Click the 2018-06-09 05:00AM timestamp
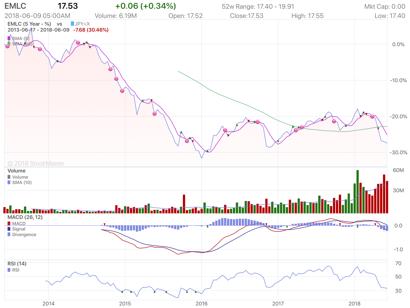Viewport: 410px width, 308px height. tap(37, 16)
